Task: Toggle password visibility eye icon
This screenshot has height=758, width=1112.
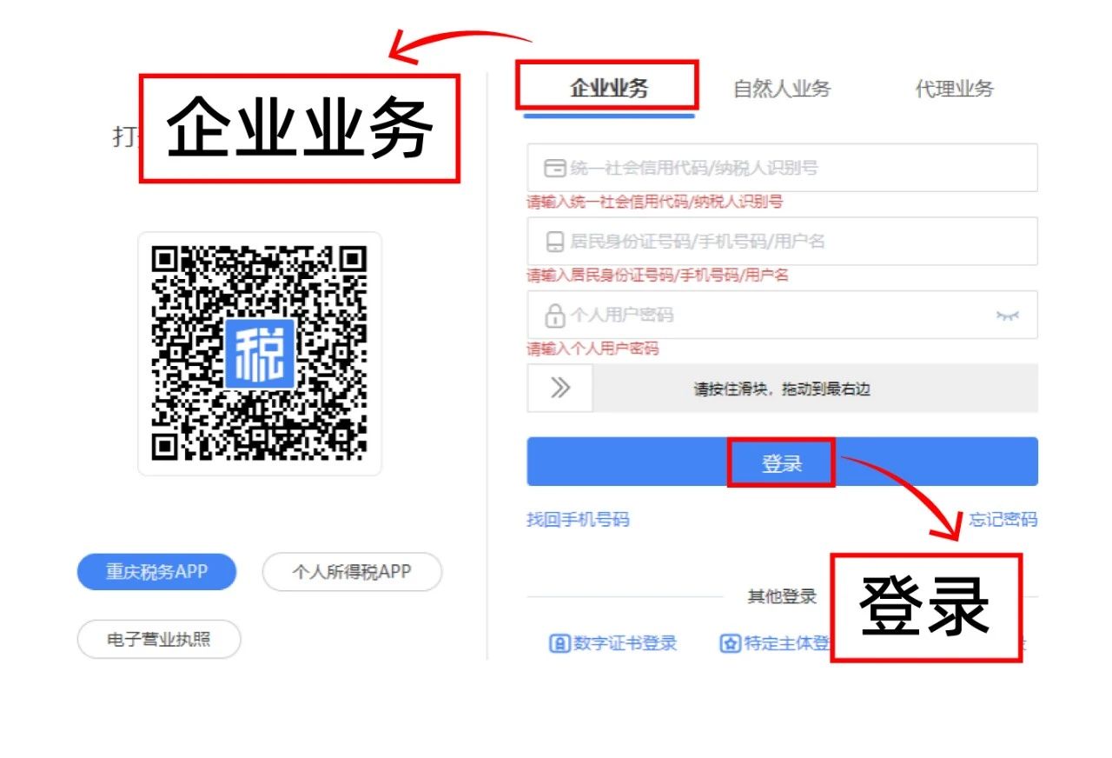Action: click(x=1007, y=316)
